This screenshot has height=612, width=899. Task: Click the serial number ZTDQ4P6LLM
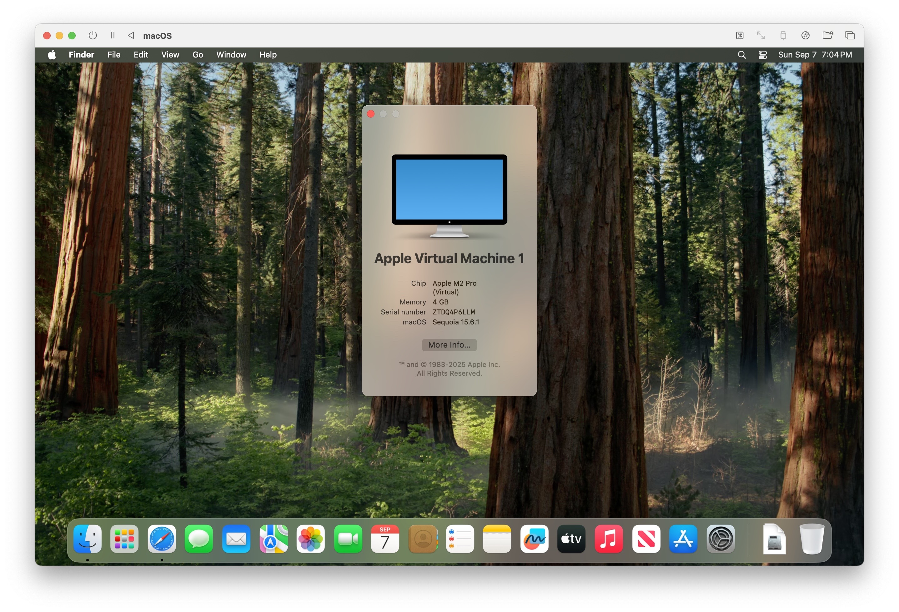click(x=454, y=312)
